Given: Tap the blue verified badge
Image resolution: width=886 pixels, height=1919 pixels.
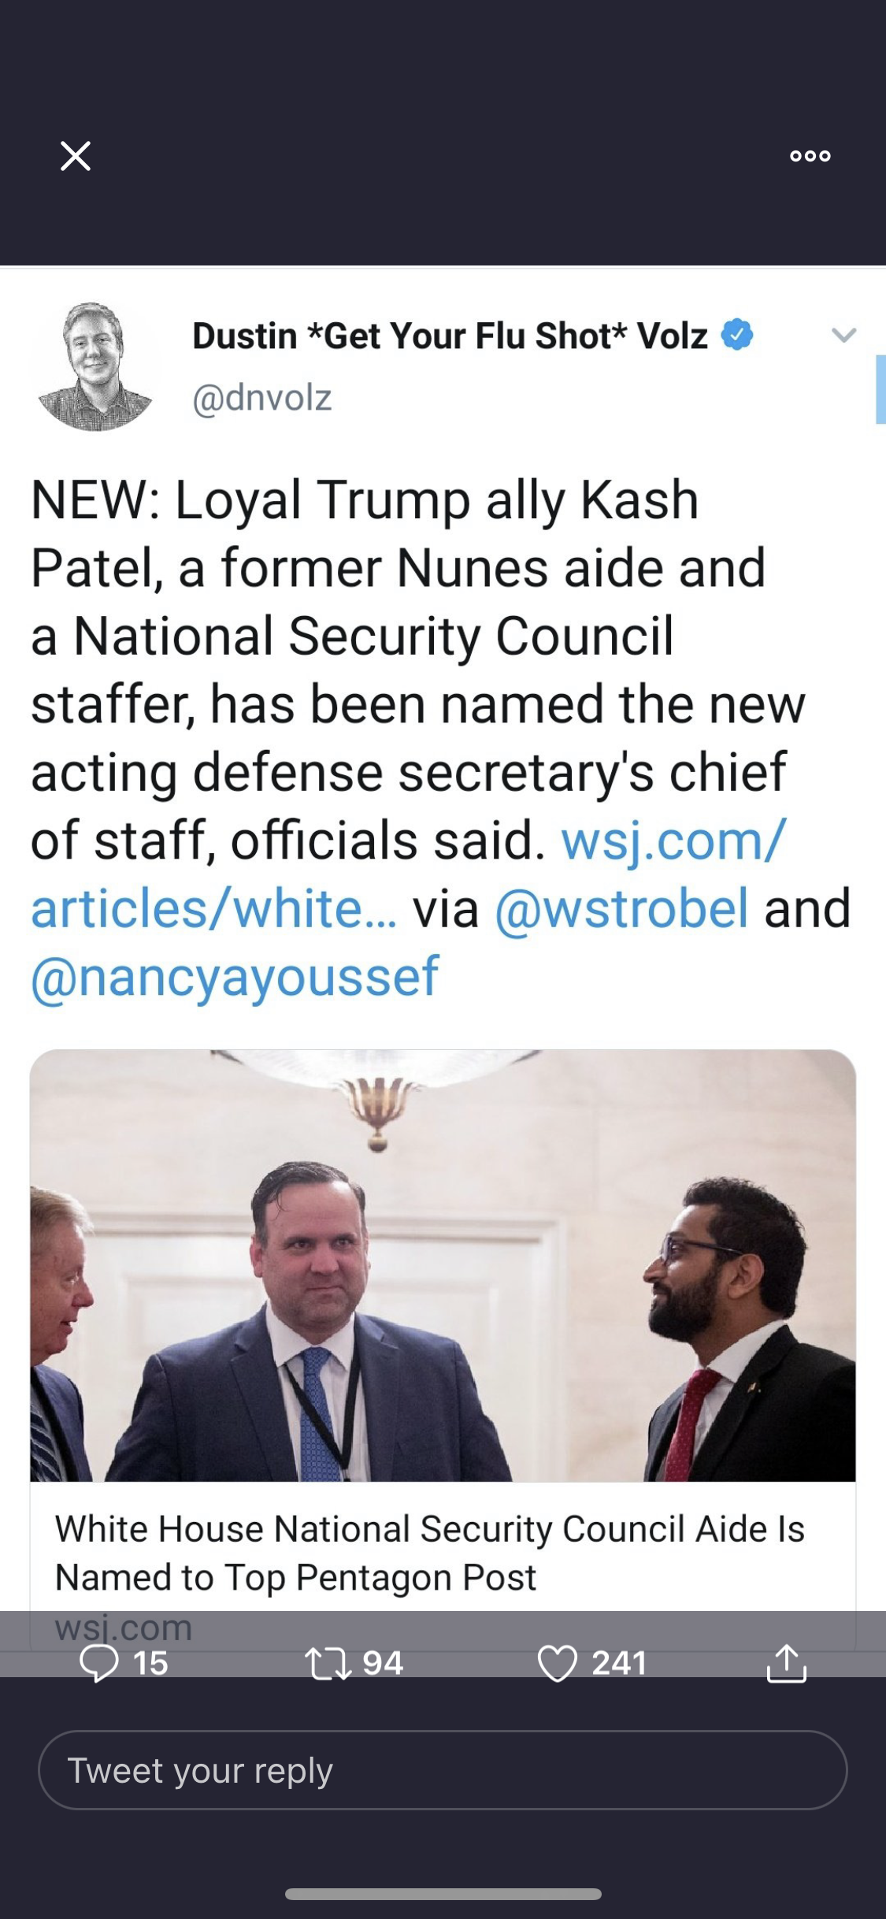Looking at the screenshot, I should [x=737, y=335].
